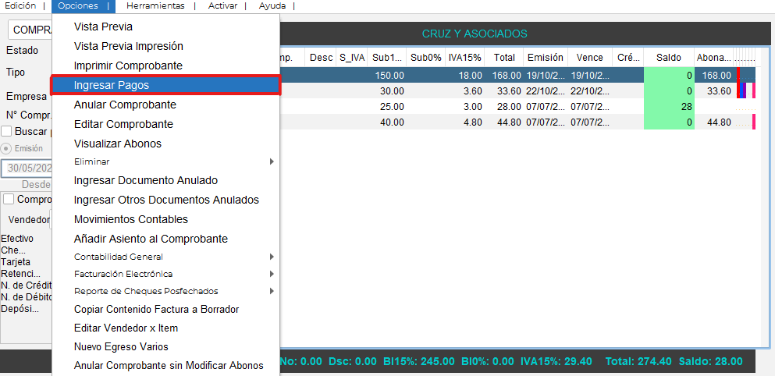This screenshot has width=775, height=376.
Task: Select the Emisión radio button
Action: coord(6,148)
